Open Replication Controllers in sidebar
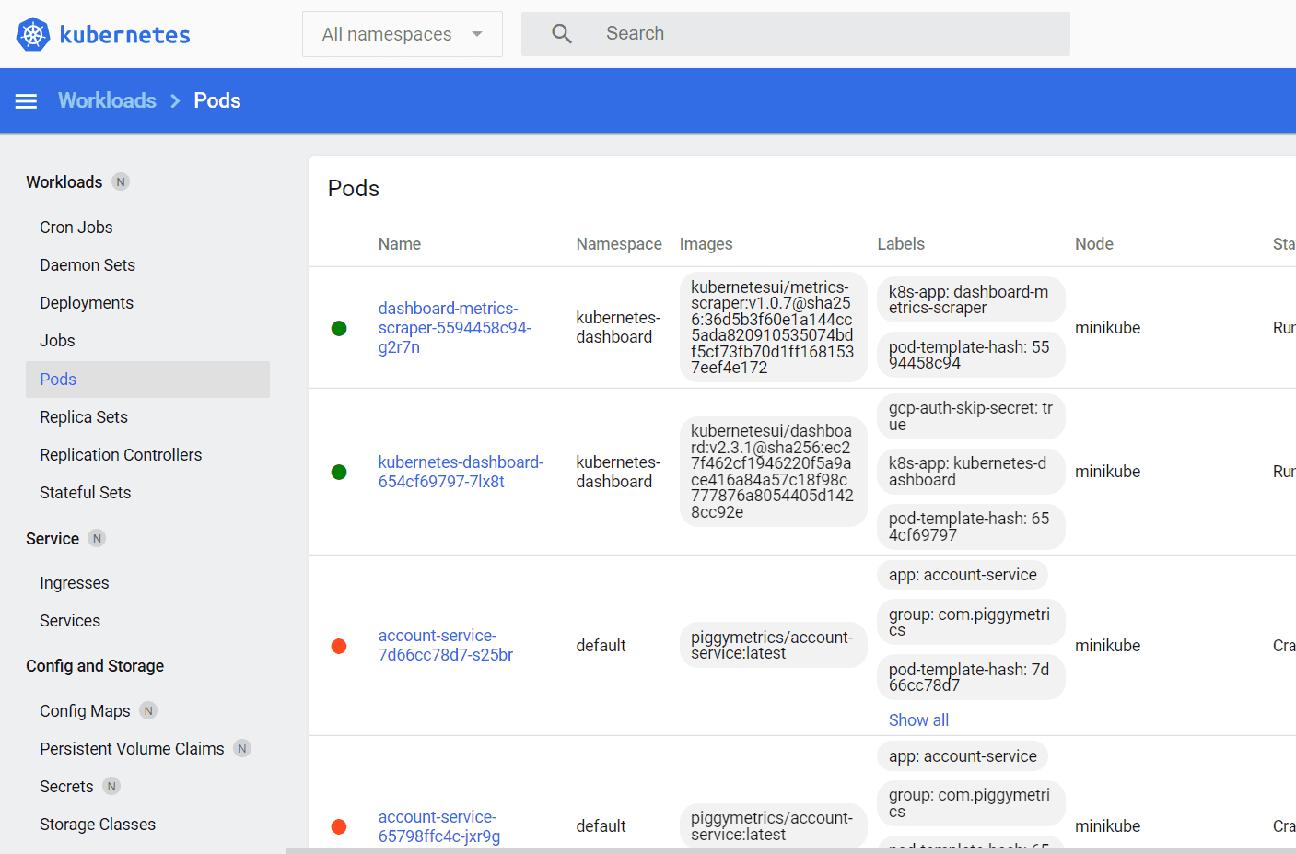Viewport: 1296px width, 854px height. 121,455
